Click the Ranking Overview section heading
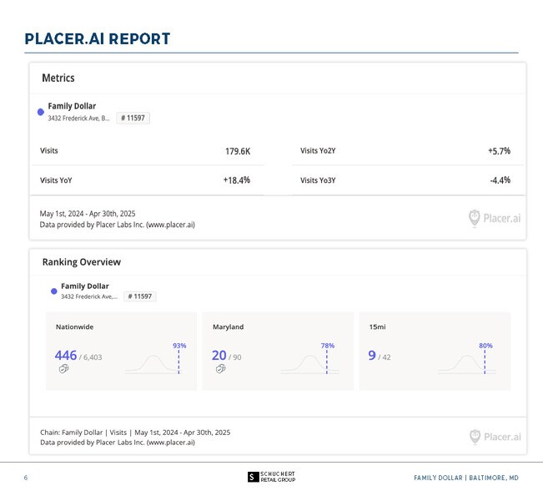The width and height of the screenshot is (543, 491). 82,262
